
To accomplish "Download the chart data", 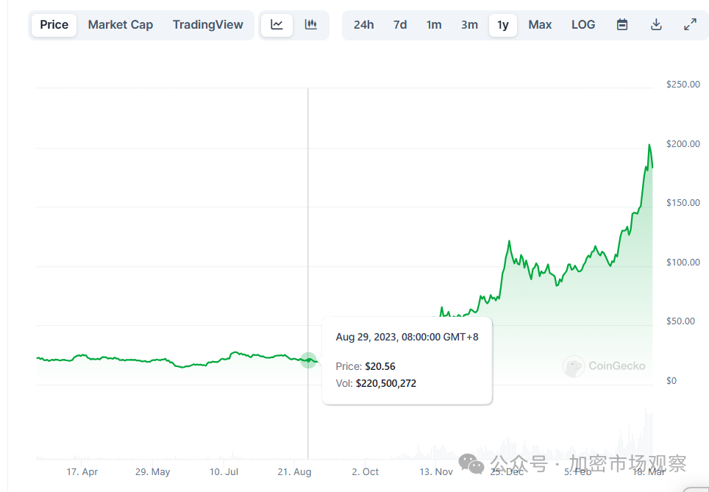I will click(656, 24).
